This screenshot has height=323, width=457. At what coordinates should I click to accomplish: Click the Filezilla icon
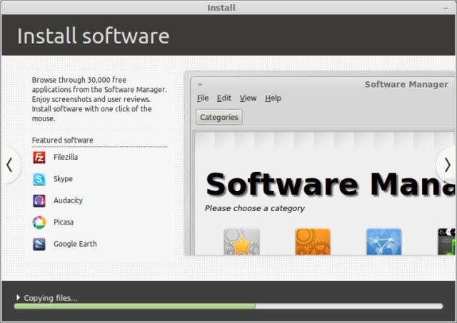pos(39,158)
